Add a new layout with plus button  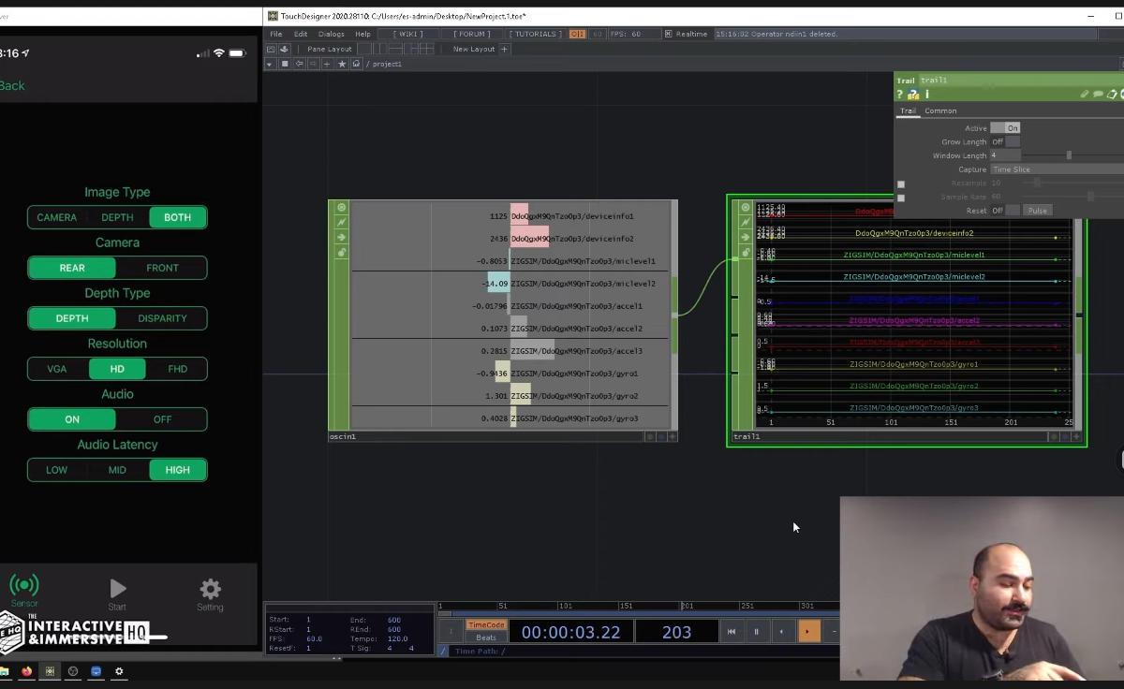click(504, 49)
